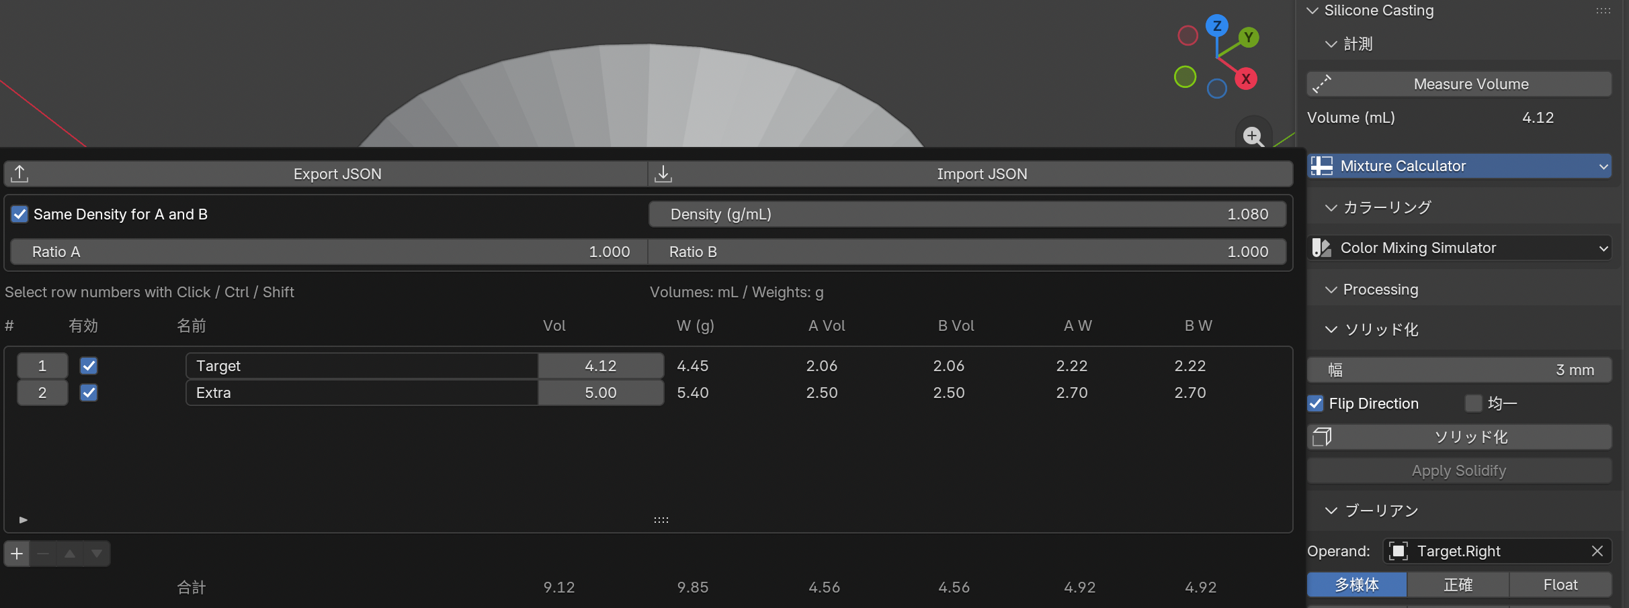Click the add row plus icon
Viewport: 1629px width, 608px height.
(x=17, y=554)
